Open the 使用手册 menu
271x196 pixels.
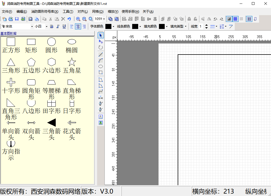coord(130,12)
